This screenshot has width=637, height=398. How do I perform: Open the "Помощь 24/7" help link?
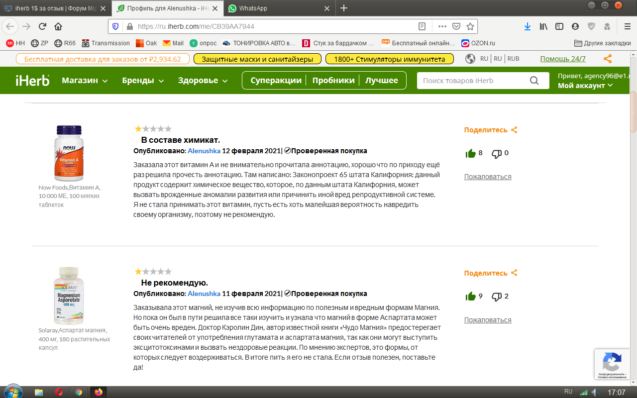pos(563,59)
